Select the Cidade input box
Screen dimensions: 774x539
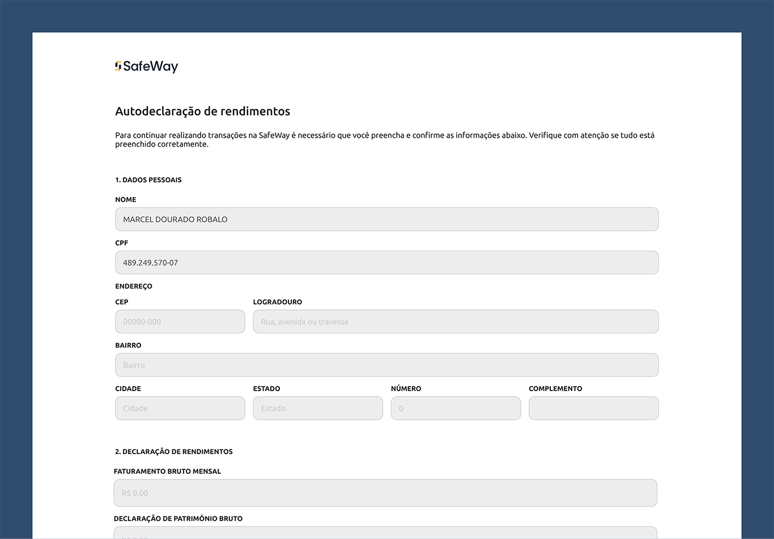[x=180, y=409]
